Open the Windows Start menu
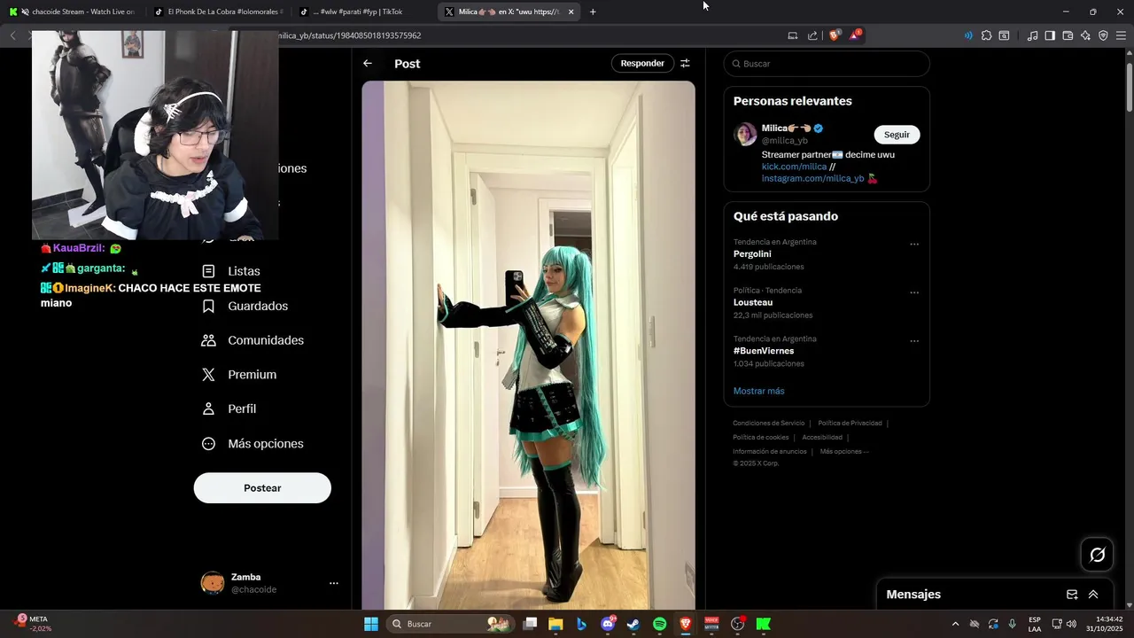The image size is (1134, 638). coord(371,624)
